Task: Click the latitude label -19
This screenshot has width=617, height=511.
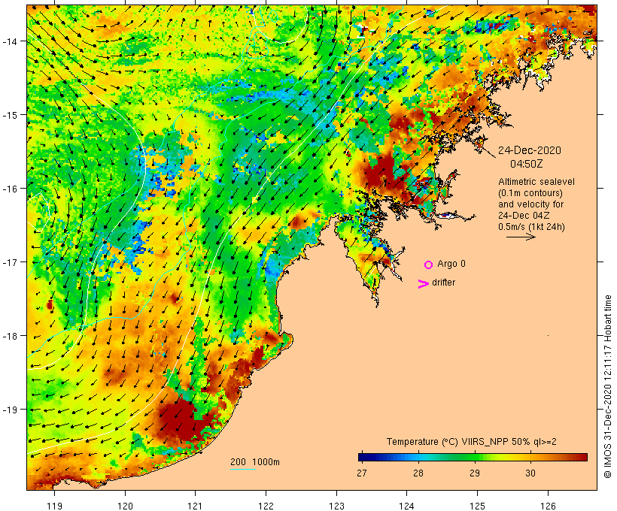Action: [x=9, y=410]
